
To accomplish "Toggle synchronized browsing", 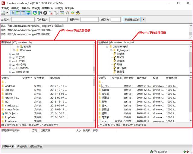I will [x=73, y=13].
